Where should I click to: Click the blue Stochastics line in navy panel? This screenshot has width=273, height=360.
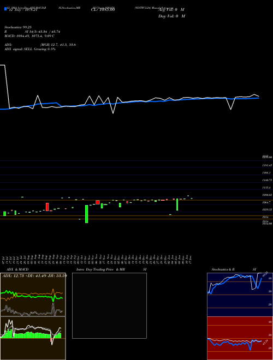[234, 278]
